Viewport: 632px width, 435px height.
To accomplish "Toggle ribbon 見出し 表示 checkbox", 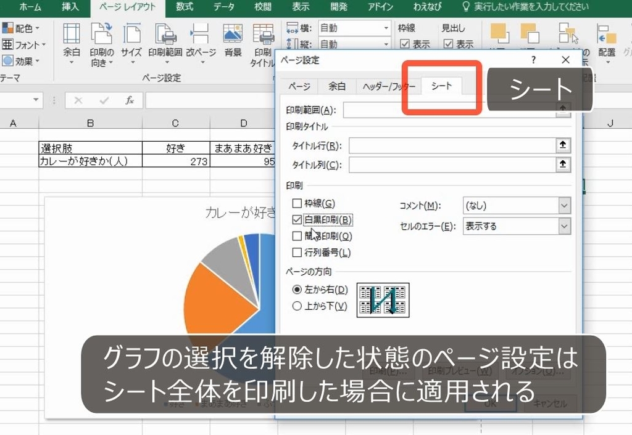I will [448, 44].
